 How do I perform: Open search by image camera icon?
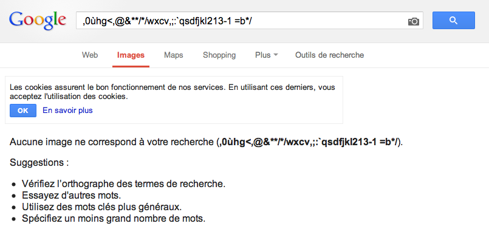point(414,21)
